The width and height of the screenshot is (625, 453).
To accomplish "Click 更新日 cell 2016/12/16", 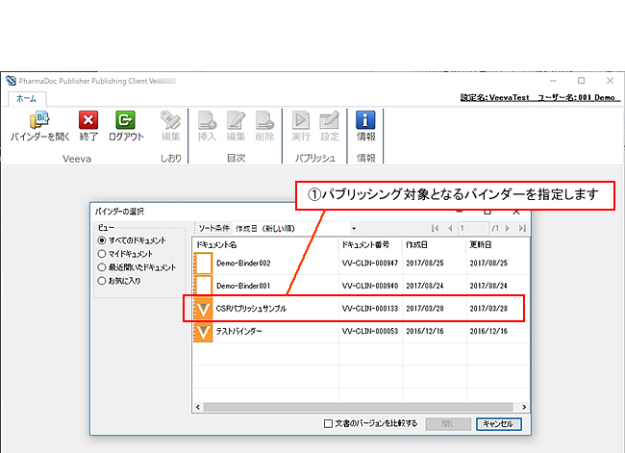I will coord(488,332).
